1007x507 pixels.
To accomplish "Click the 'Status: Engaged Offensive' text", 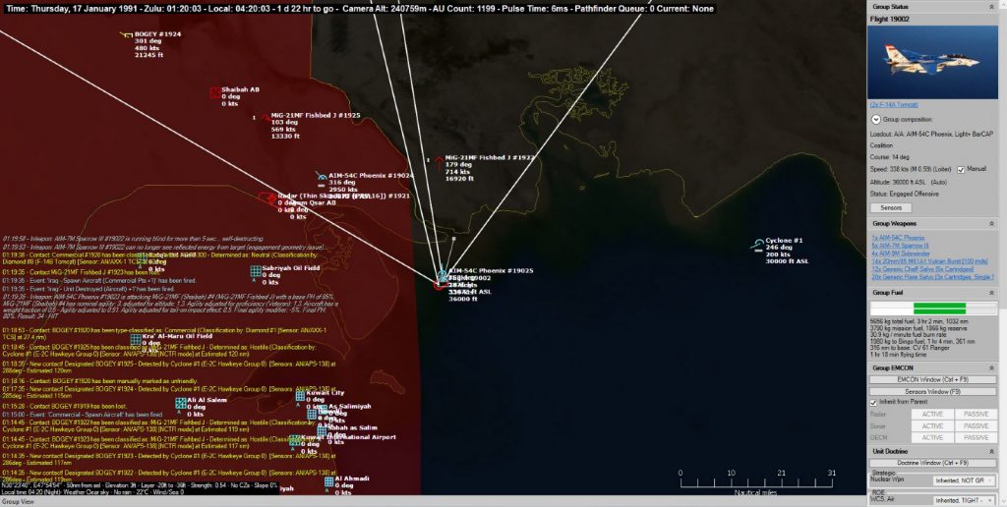I will (x=904, y=194).
